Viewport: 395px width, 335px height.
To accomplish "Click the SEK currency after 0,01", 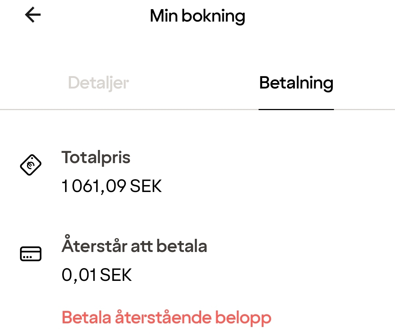I will 116,275.
